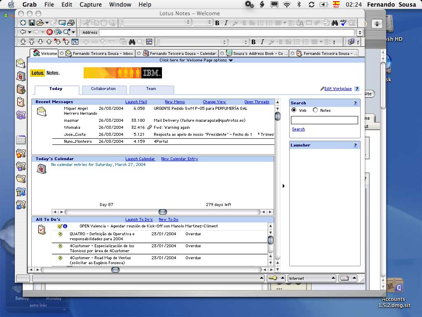Open the Calendar bookmark in left sidebar
422x317 pixels.
[21, 76]
